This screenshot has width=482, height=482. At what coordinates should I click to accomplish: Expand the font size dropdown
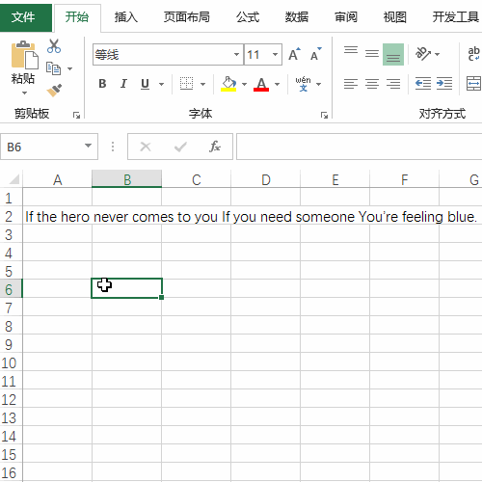275,54
